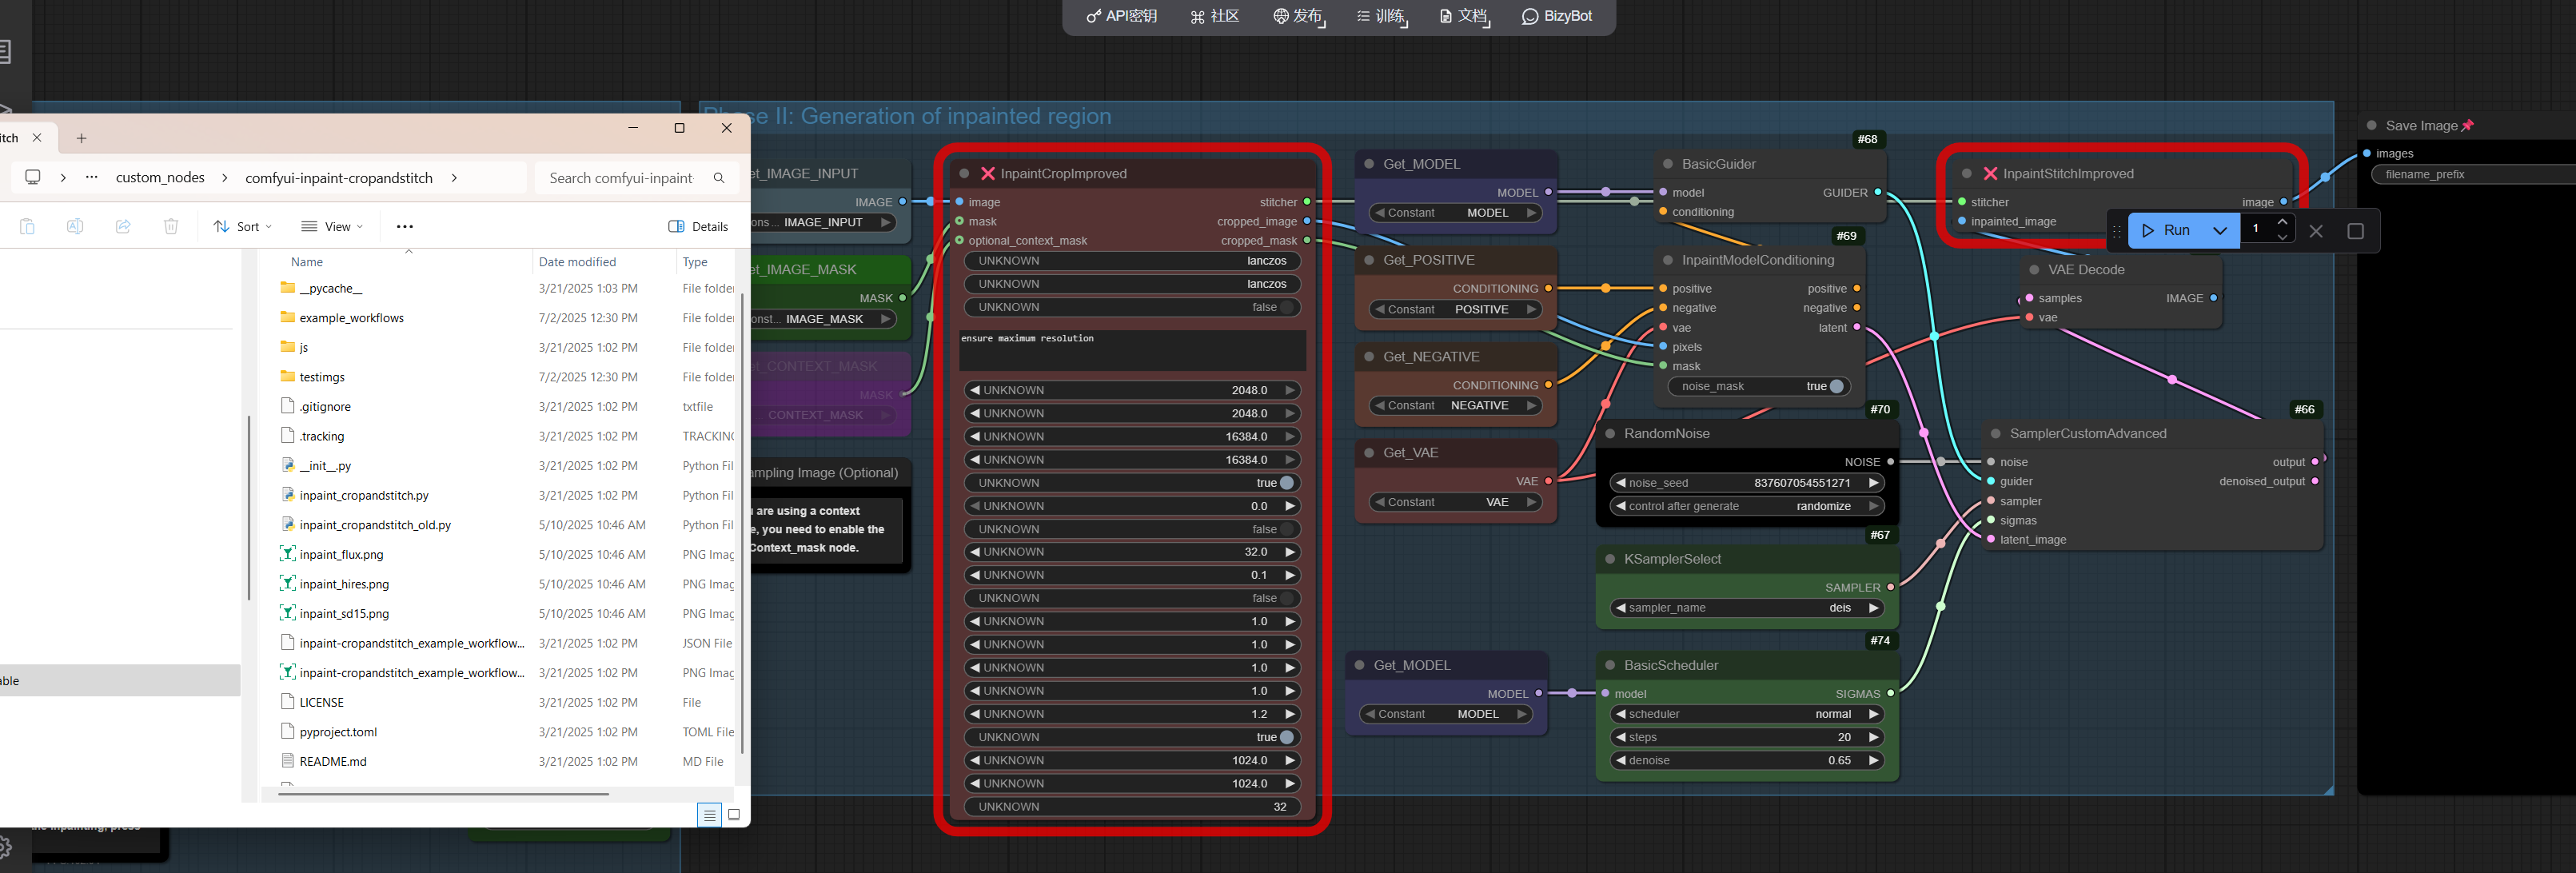Click custom_nodes in the Explorer breadcrumb

tap(160, 178)
